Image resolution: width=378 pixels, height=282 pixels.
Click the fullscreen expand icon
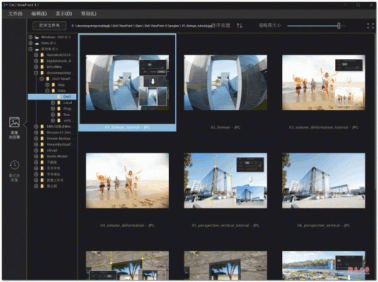370,26
